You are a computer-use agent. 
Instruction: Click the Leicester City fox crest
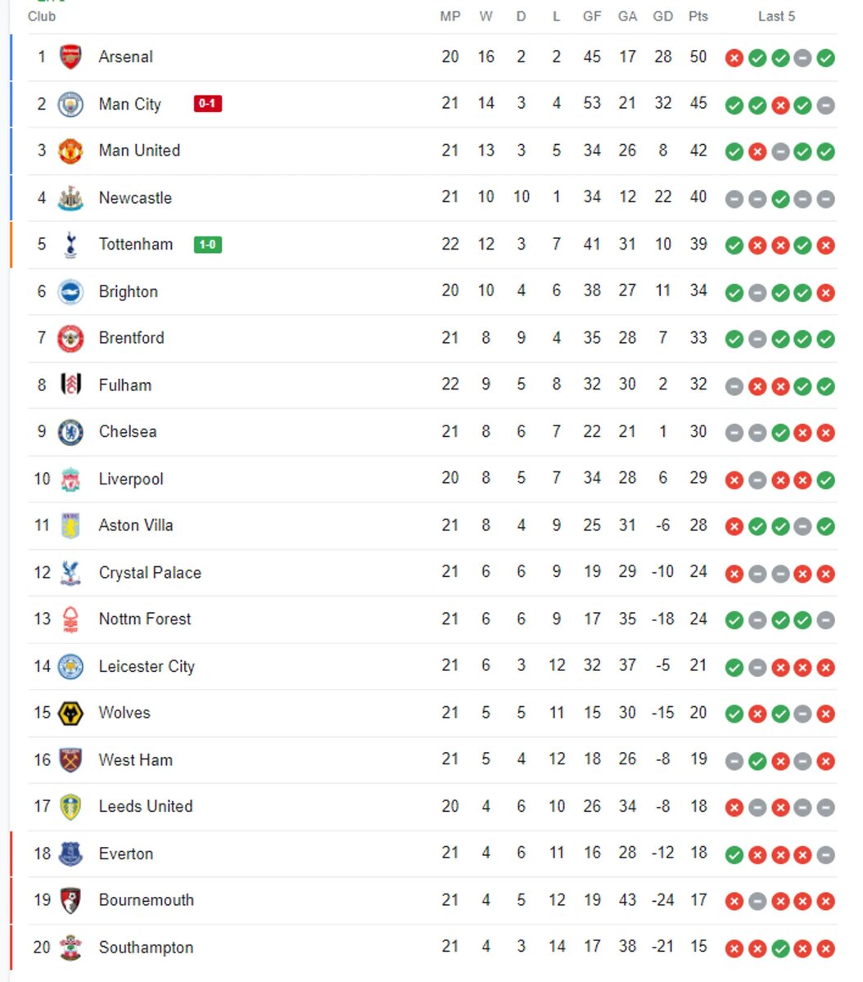(x=70, y=667)
